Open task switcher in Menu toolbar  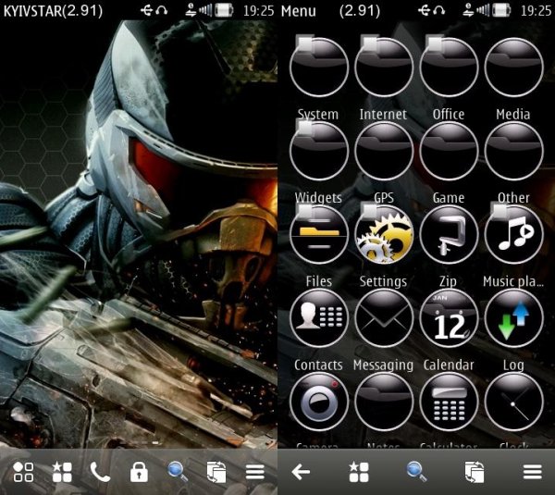coord(475,472)
